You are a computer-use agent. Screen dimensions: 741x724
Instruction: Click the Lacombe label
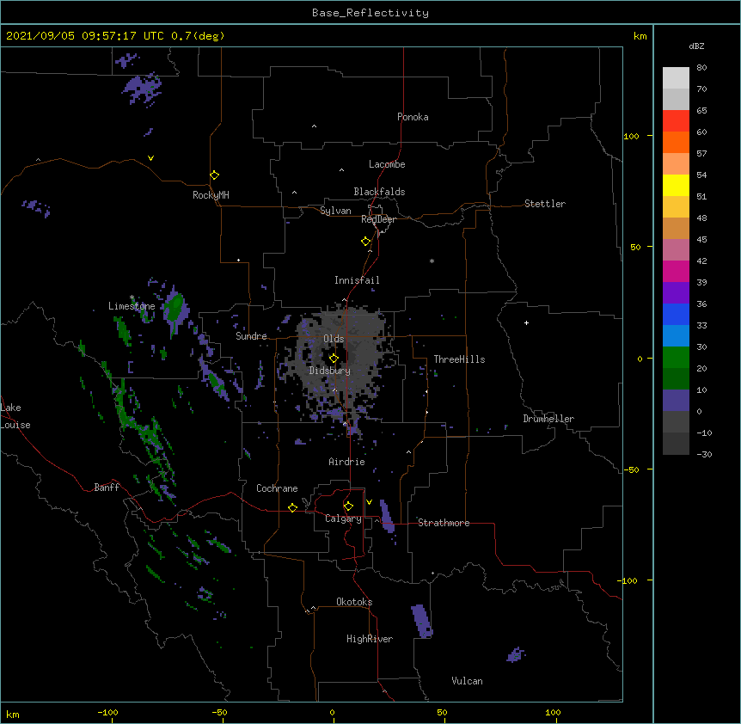point(387,164)
